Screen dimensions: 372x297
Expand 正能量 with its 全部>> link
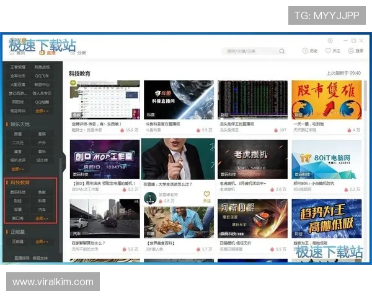42,241
